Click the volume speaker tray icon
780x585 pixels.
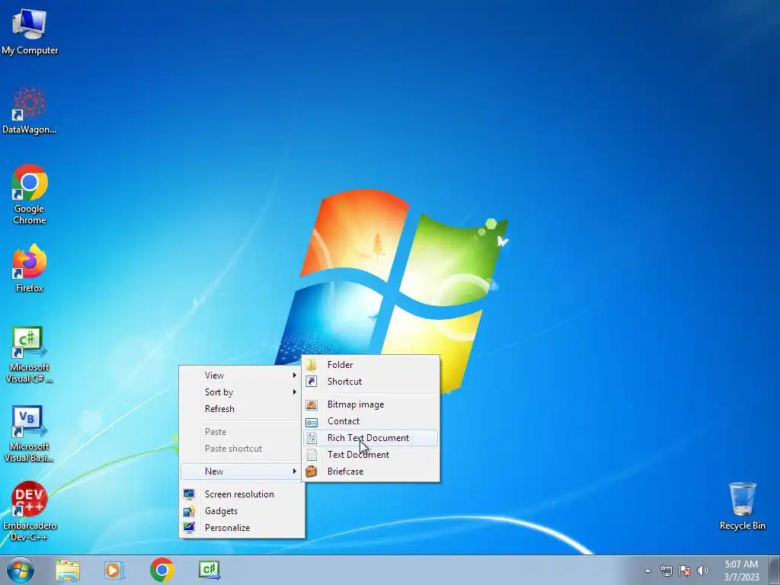coord(703,571)
